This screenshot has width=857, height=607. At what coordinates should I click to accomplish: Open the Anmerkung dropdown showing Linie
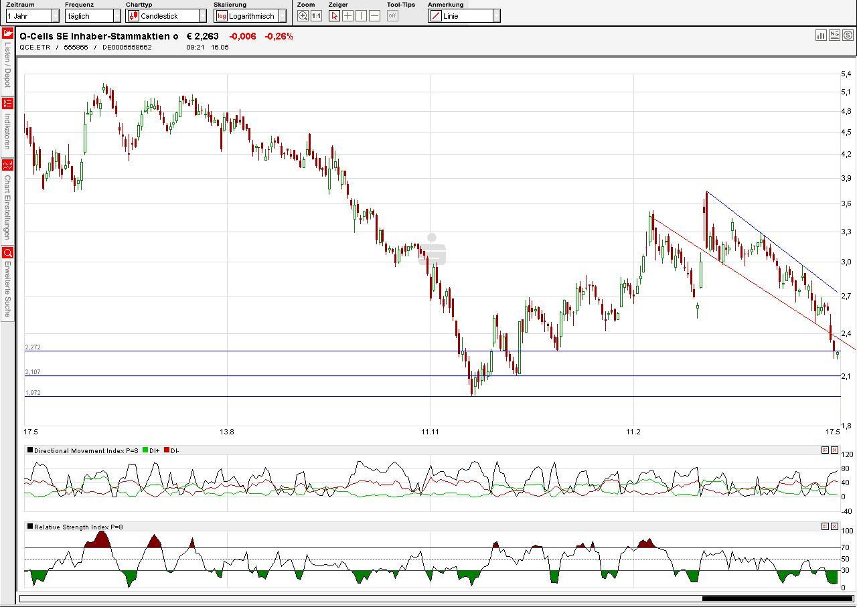(464, 16)
